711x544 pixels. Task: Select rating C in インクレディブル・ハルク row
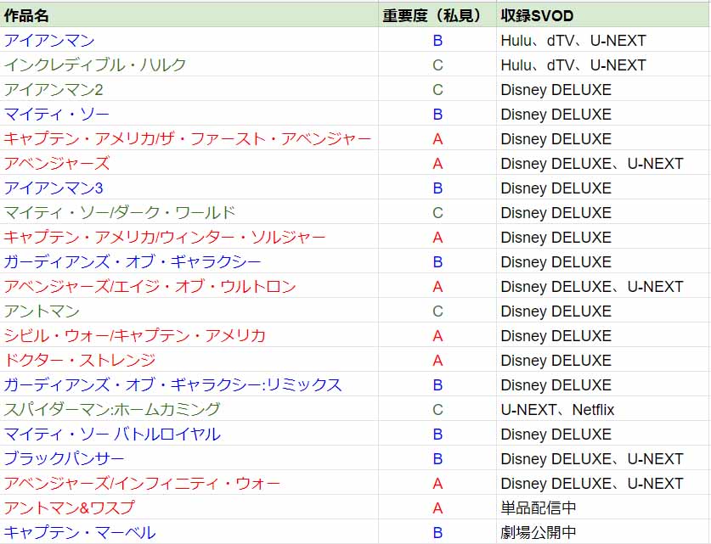pos(437,64)
